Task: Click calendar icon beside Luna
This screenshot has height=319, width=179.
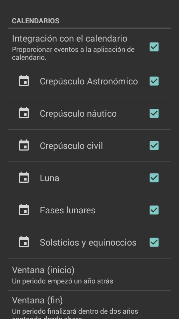Action: [x=24, y=177]
